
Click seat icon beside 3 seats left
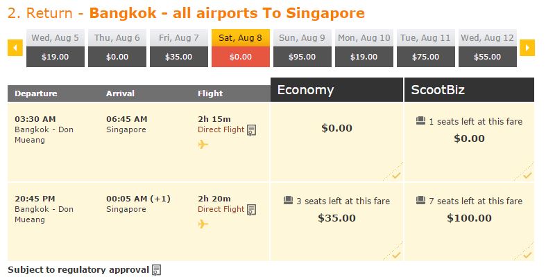click(x=288, y=201)
